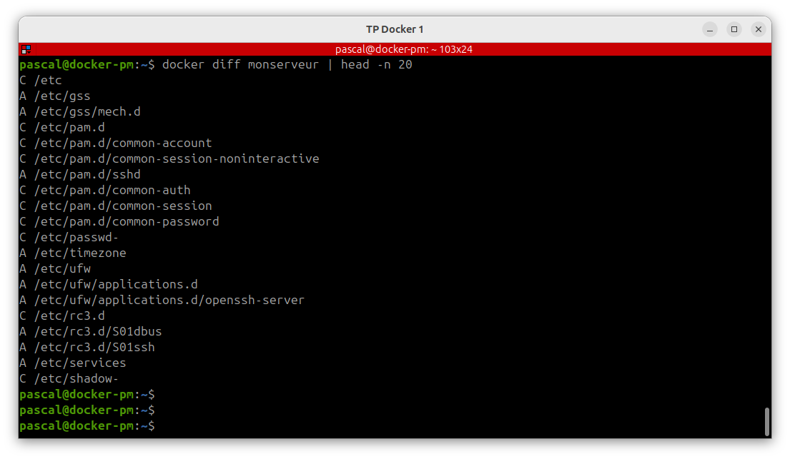Click the common-session-noninteractive path line

click(x=176, y=159)
